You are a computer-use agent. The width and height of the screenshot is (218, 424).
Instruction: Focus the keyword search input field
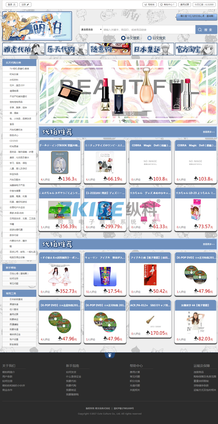point(149,30)
